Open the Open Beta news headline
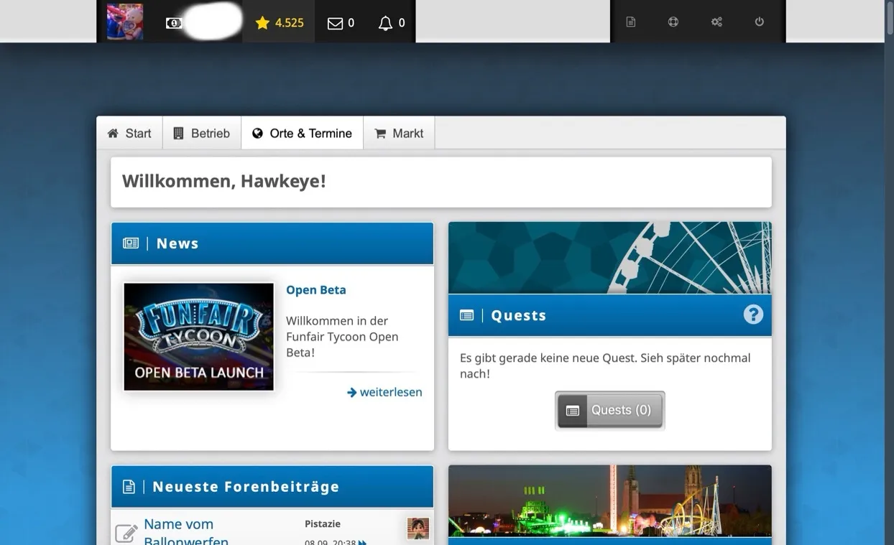Screen dimensions: 894x545 (315, 290)
